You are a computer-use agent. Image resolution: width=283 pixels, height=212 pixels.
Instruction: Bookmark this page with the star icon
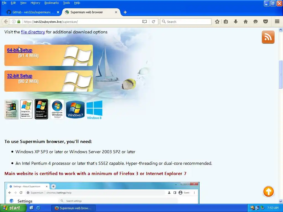coord(217,22)
